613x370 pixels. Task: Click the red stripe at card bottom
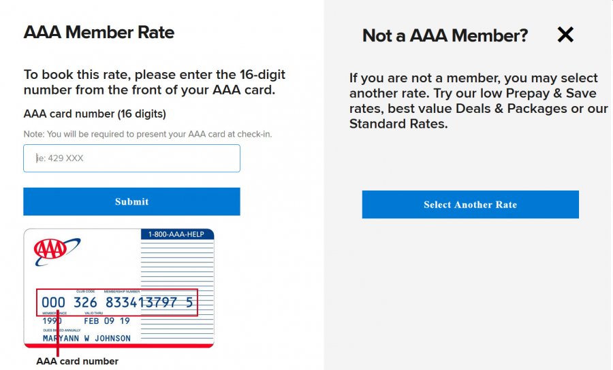coord(119,346)
